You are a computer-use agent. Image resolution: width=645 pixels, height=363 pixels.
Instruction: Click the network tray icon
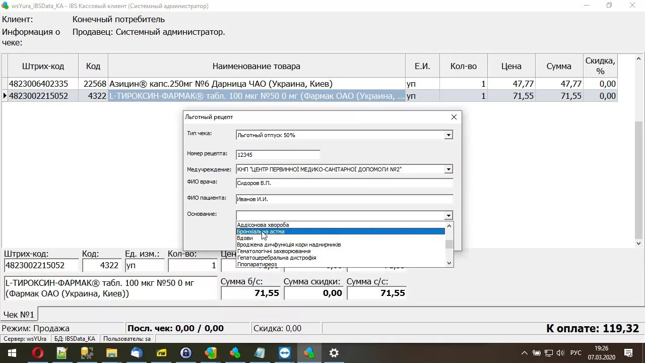pyautogui.click(x=548, y=353)
